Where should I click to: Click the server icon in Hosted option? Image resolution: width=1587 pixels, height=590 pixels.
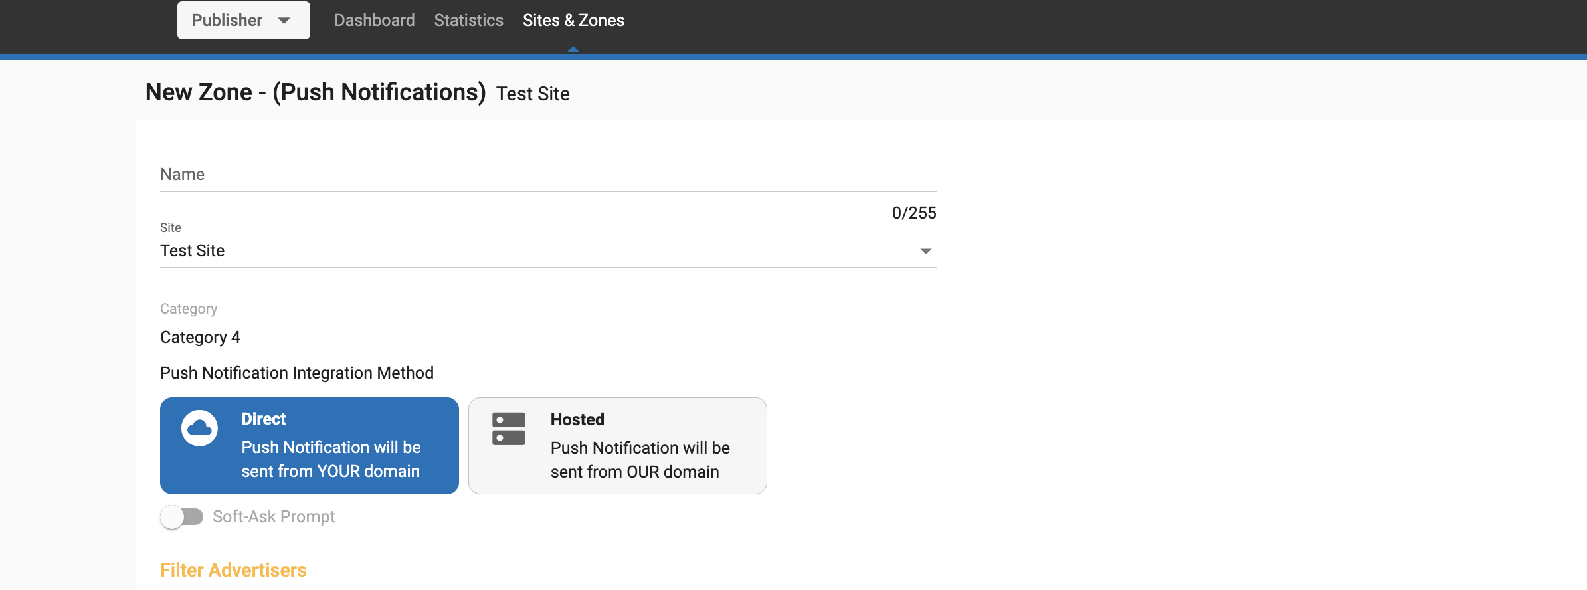pyautogui.click(x=508, y=429)
